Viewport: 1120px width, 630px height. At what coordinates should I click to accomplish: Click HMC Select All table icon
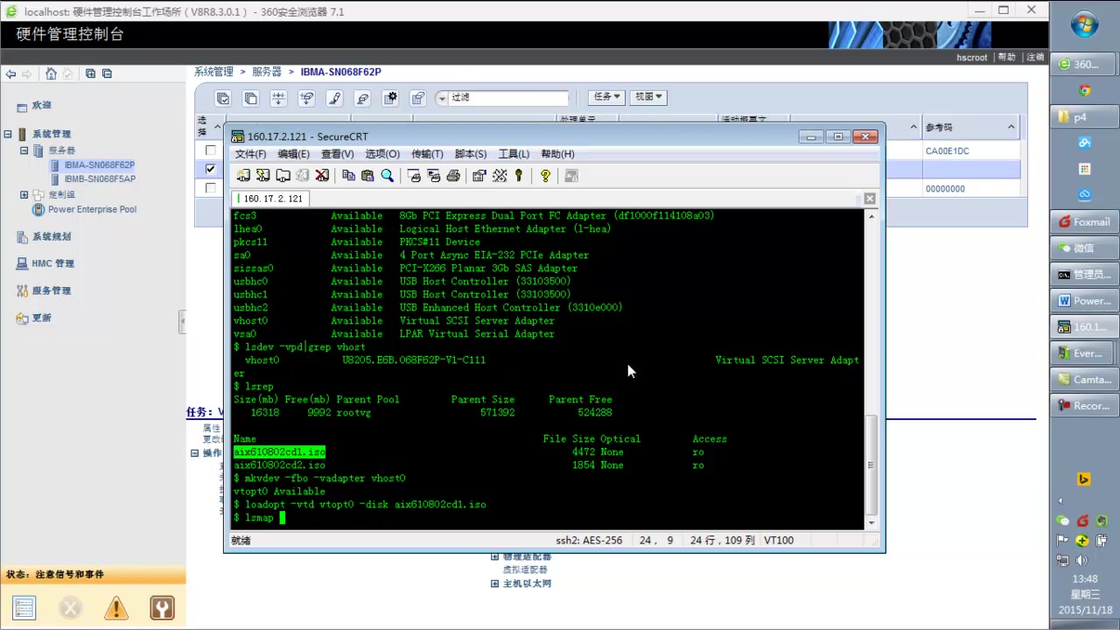click(223, 98)
